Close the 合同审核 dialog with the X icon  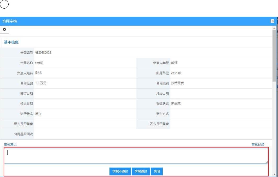273,21
